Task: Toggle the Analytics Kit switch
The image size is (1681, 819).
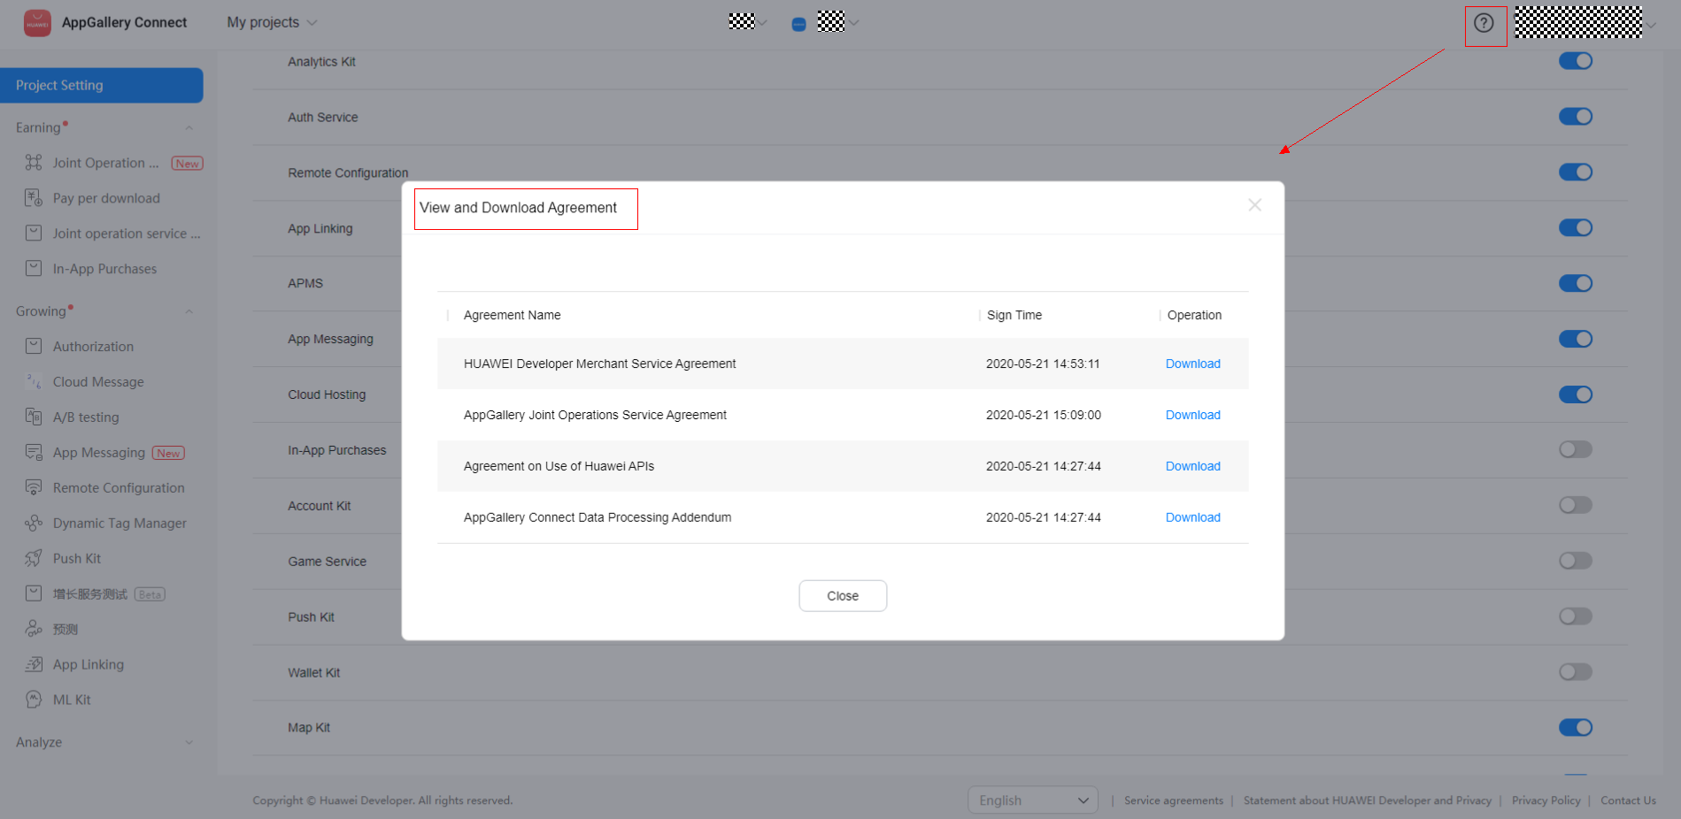Action: click(x=1576, y=61)
